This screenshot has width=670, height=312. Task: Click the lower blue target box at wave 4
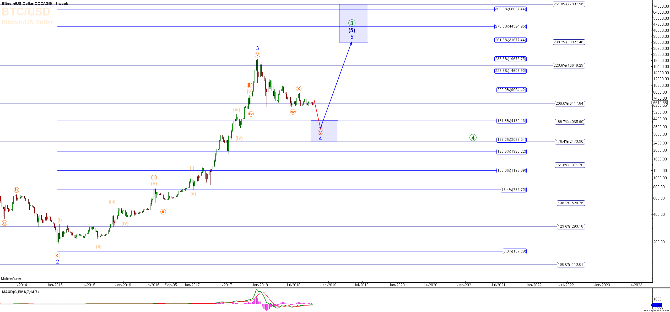pyautogui.click(x=330, y=131)
